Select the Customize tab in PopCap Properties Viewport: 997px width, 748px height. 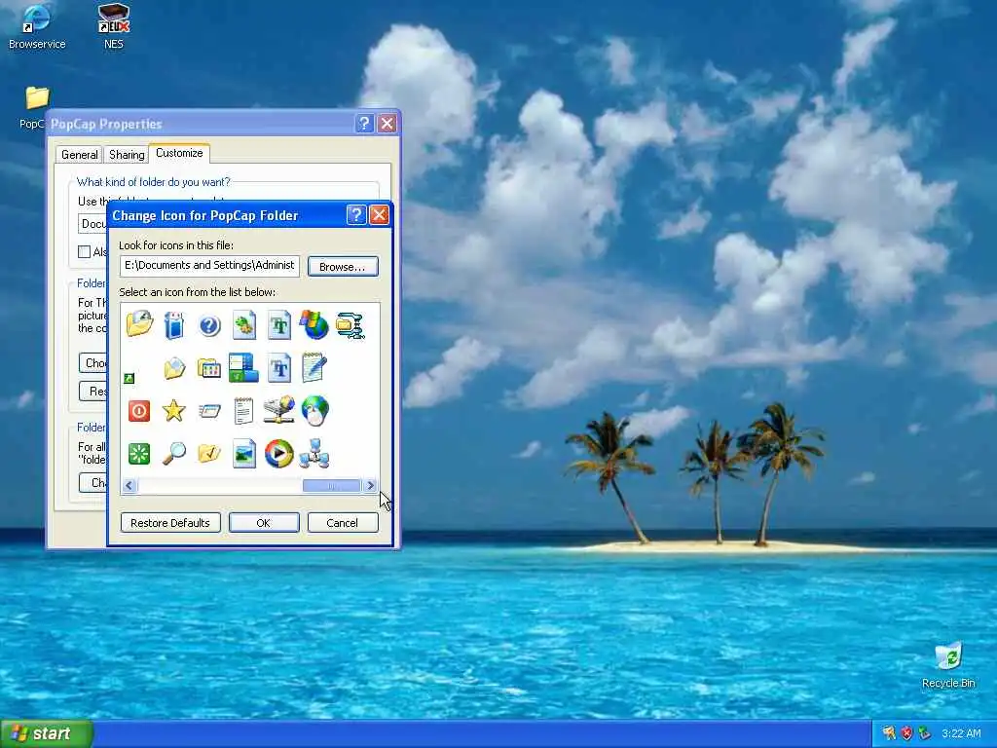tap(179, 153)
